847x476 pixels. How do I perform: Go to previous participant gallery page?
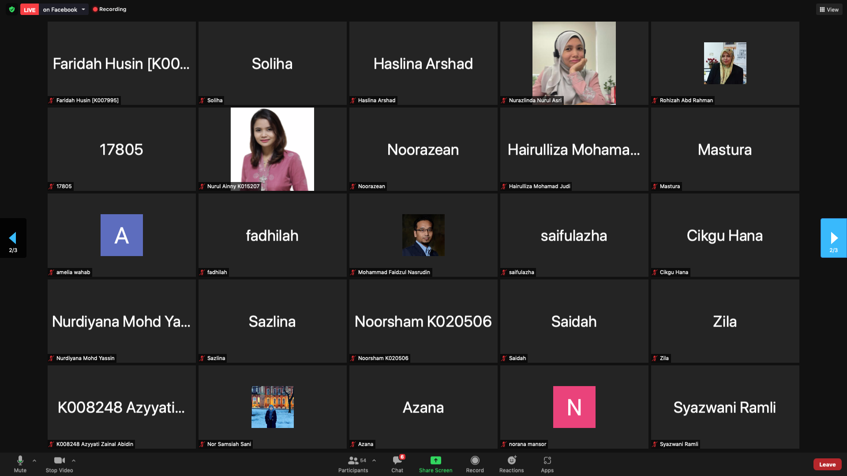[x=13, y=238]
